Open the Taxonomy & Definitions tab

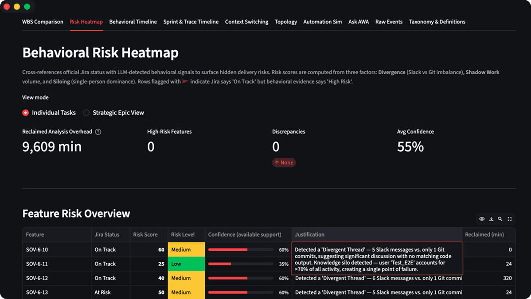tap(437, 22)
